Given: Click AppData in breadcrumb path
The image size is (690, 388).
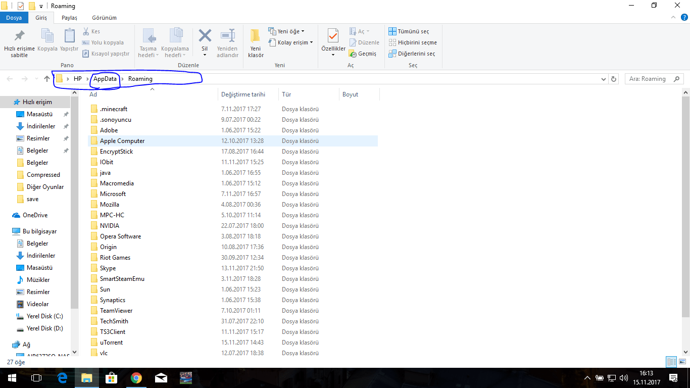Looking at the screenshot, I should (105, 79).
